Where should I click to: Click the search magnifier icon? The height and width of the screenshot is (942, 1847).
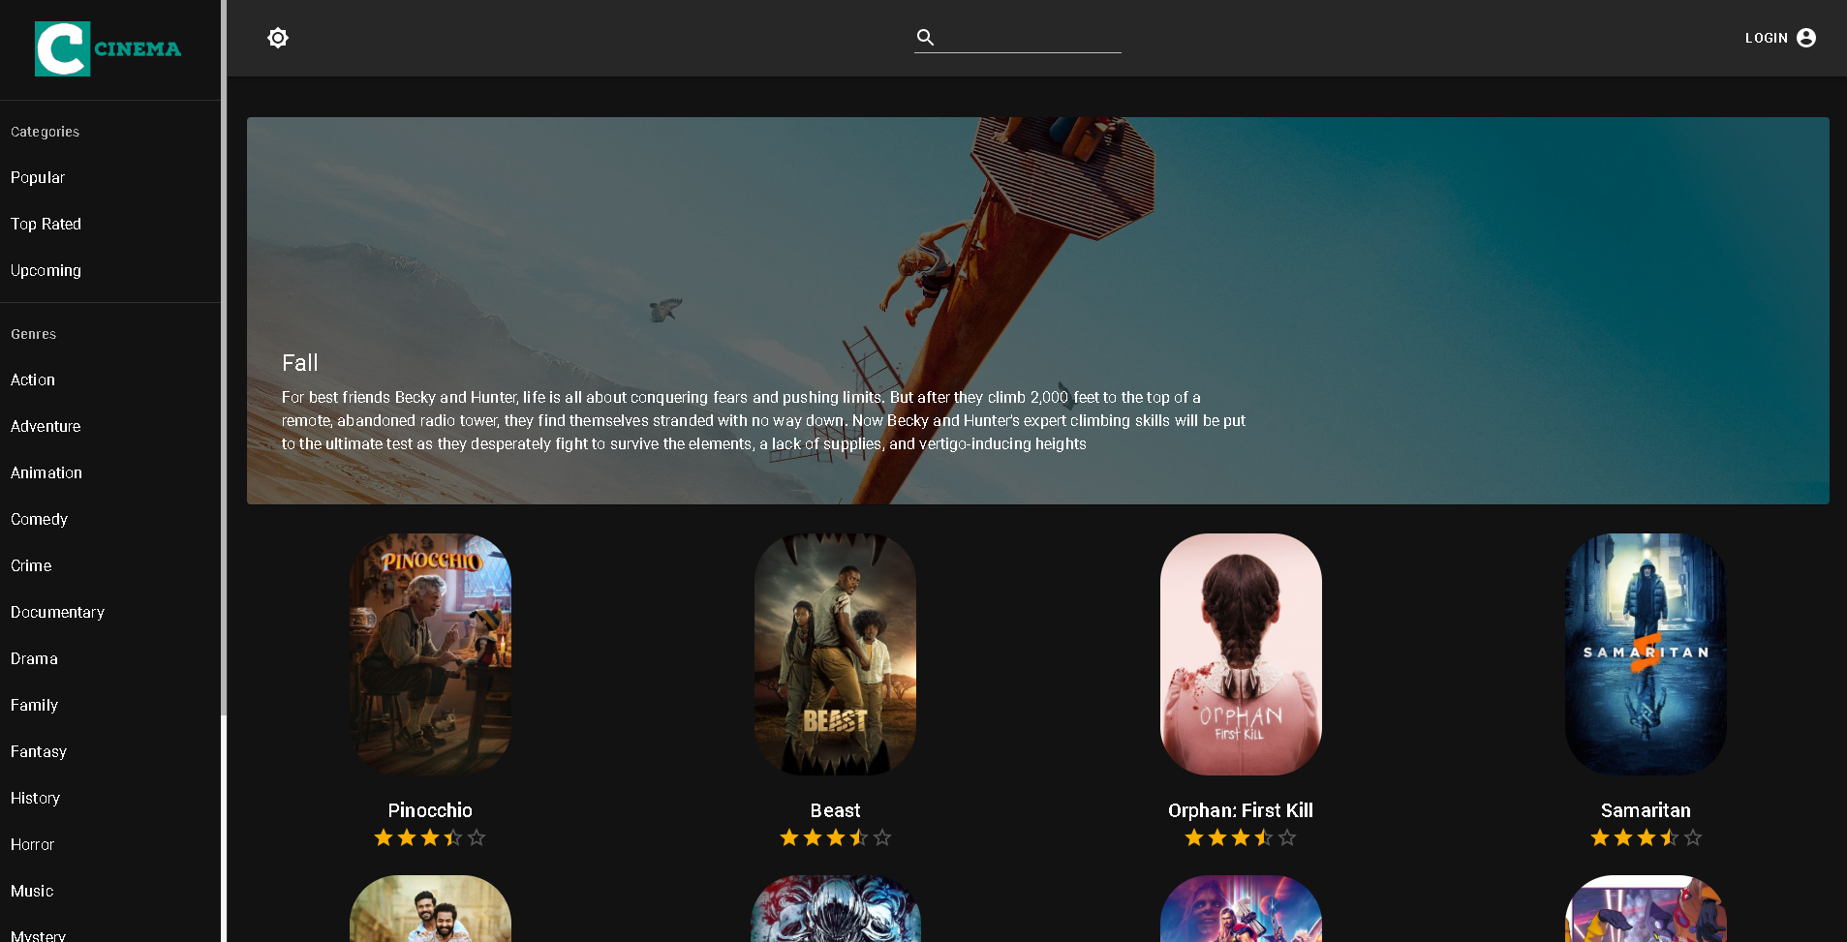click(926, 38)
